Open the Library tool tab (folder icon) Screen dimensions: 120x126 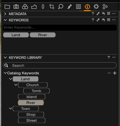pos(7,7)
